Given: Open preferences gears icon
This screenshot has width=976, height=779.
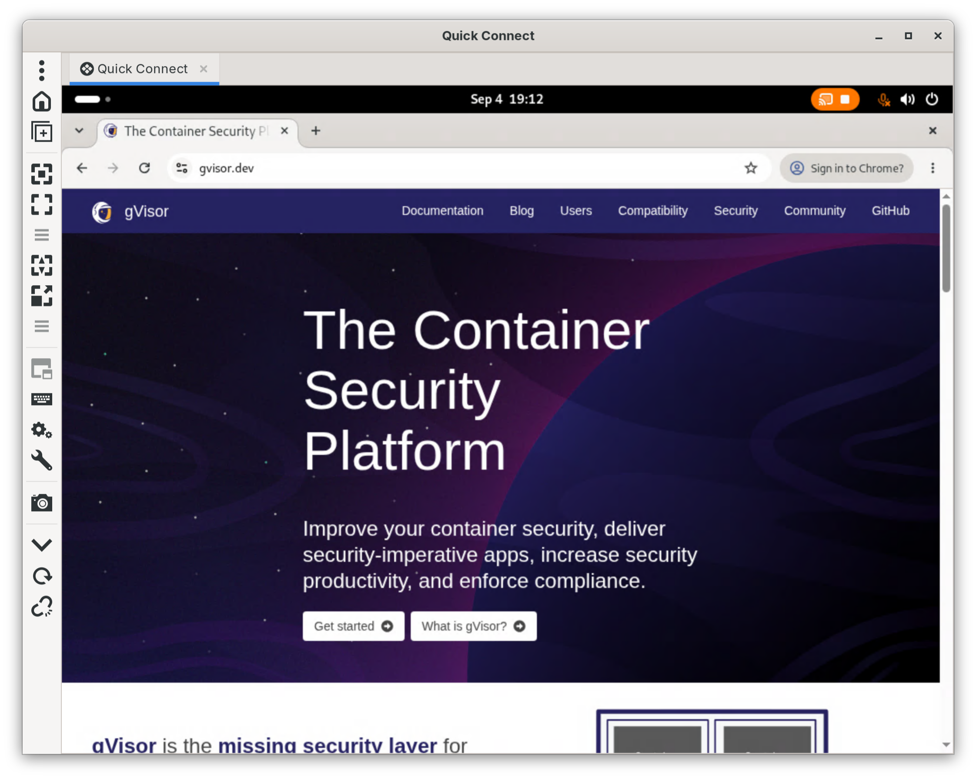Looking at the screenshot, I should 42,430.
